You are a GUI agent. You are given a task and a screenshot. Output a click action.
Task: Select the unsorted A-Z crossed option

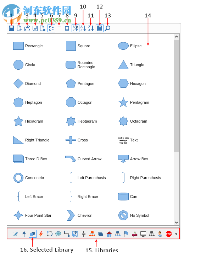tap(76, 28)
